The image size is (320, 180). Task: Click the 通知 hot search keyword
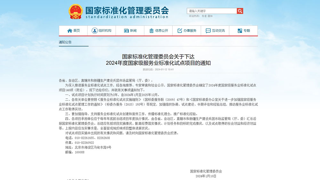coord(210,16)
